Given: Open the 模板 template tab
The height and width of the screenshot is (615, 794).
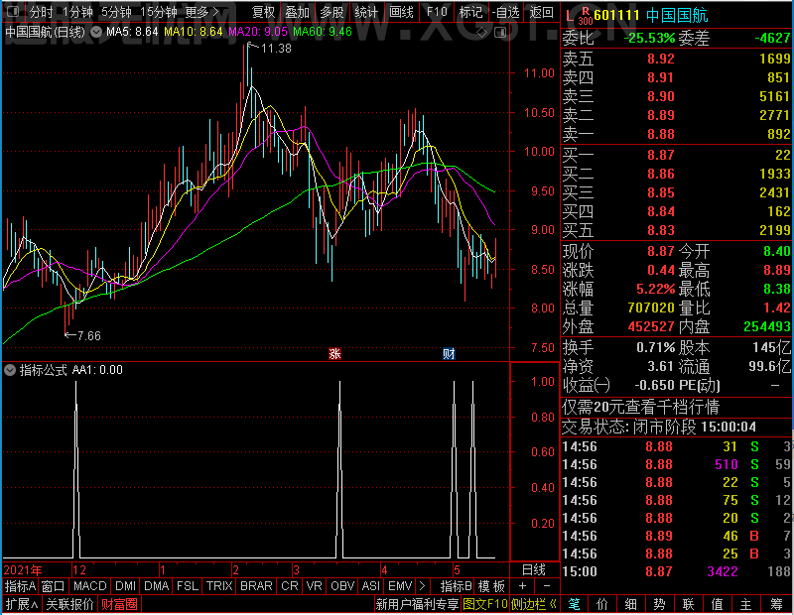Looking at the screenshot, I should click(x=491, y=586).
